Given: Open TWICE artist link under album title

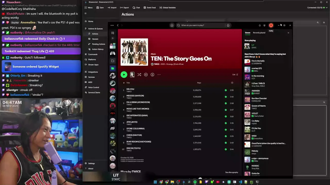Looking at the screenshot, I should pos(156,64).
